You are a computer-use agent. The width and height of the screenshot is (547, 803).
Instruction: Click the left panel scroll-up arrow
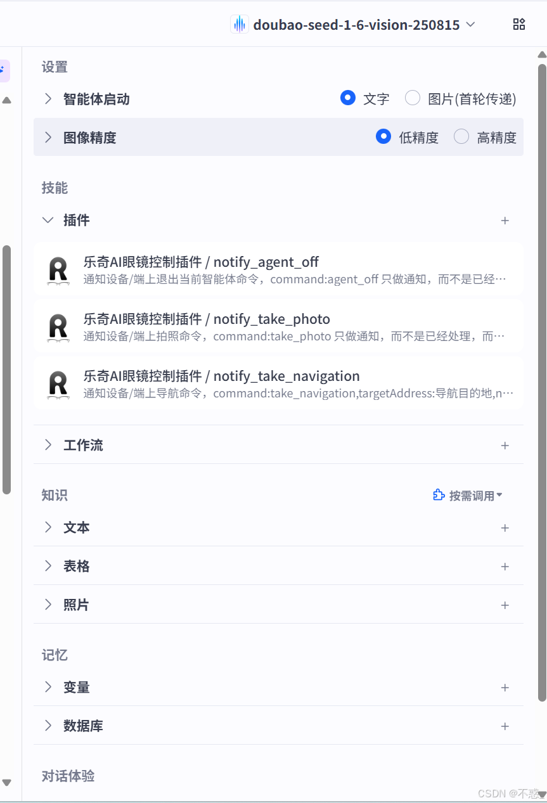(6, 100)
